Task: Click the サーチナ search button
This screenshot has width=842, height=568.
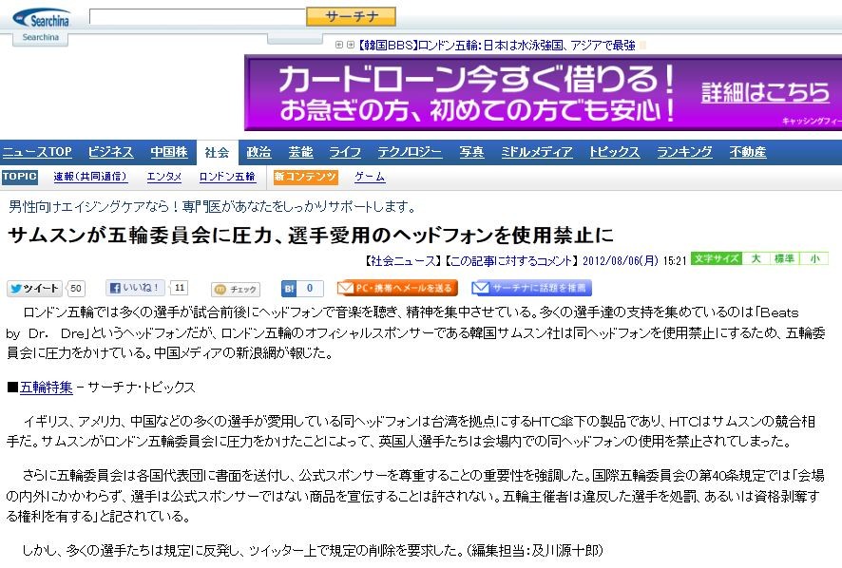Action: click(x=352, y=17)
